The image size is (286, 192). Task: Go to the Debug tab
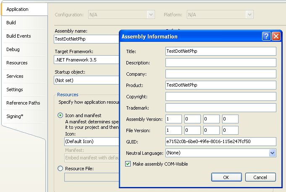coord(13,49)
